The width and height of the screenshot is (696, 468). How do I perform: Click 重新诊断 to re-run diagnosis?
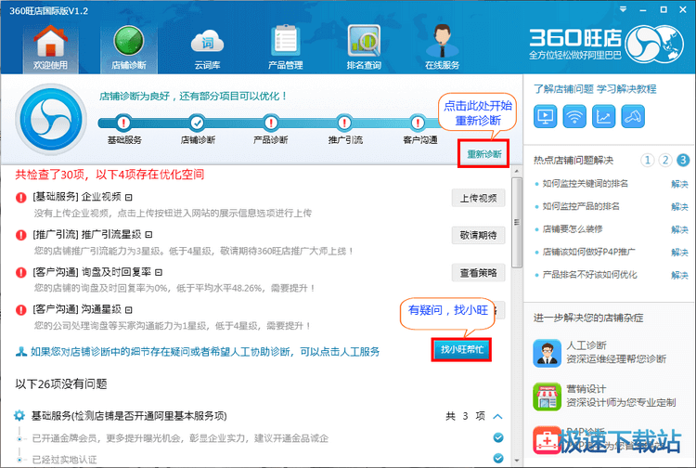(483, 154)
